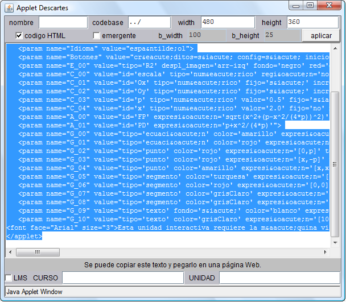Click the param name="Botones" line

[x=174, y=57]
